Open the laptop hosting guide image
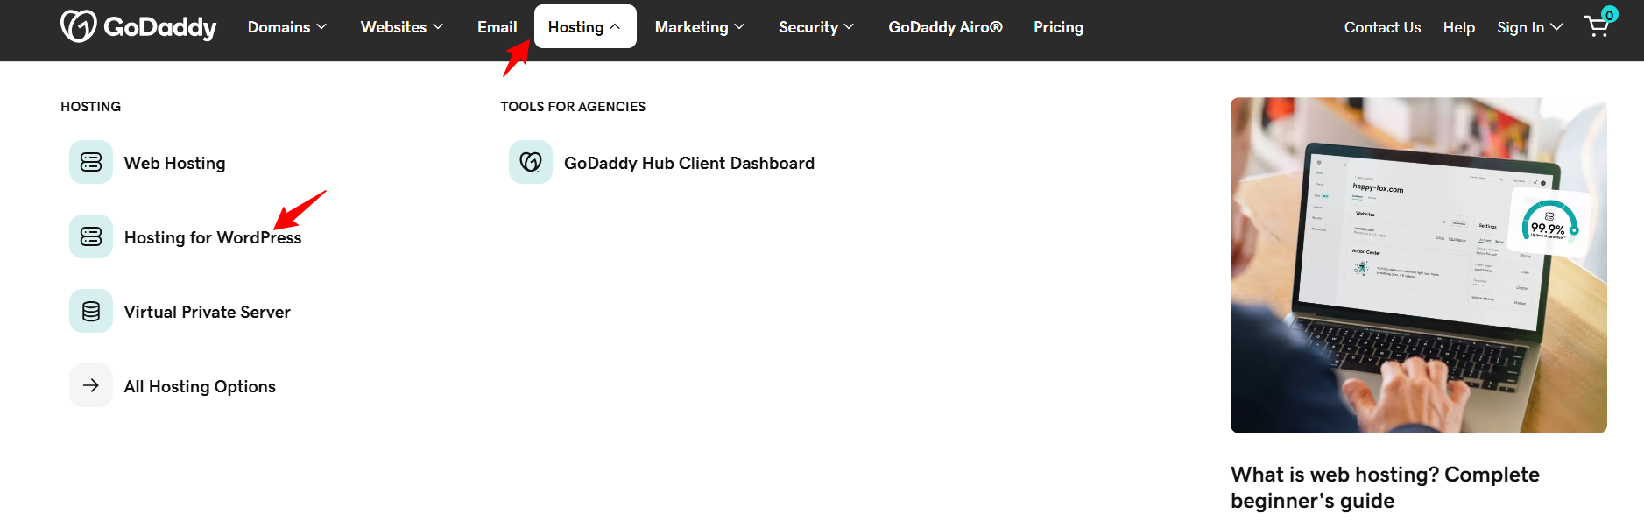Screen dimensions: 1644x528 1419,265
